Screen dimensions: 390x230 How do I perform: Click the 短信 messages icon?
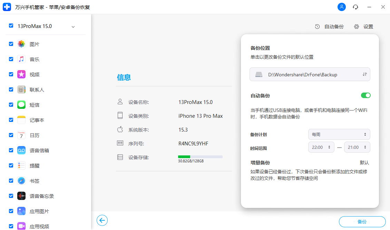(x=21, y=105)
